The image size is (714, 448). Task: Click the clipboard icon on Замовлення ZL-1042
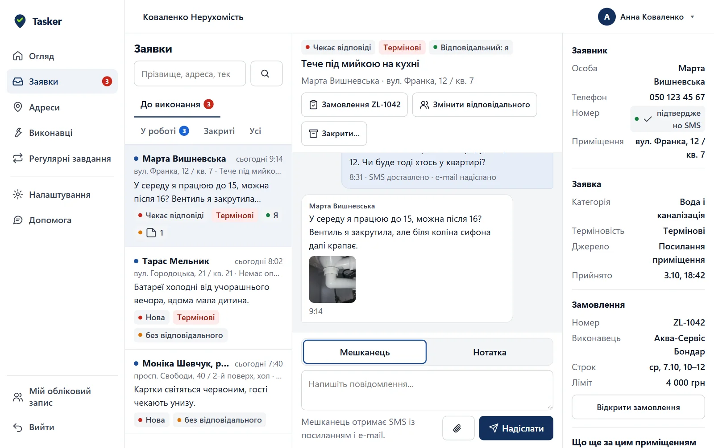pyautogui.click(x=314, y=105)
